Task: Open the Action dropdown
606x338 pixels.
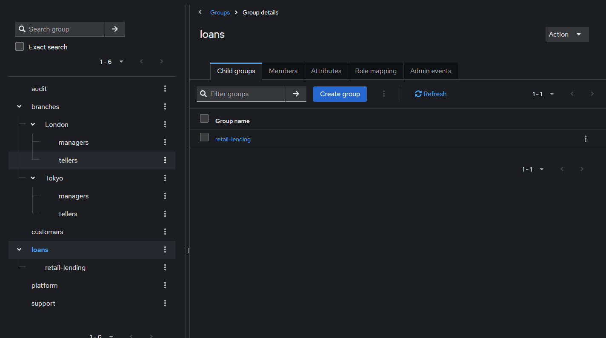Action: (567, 34)
